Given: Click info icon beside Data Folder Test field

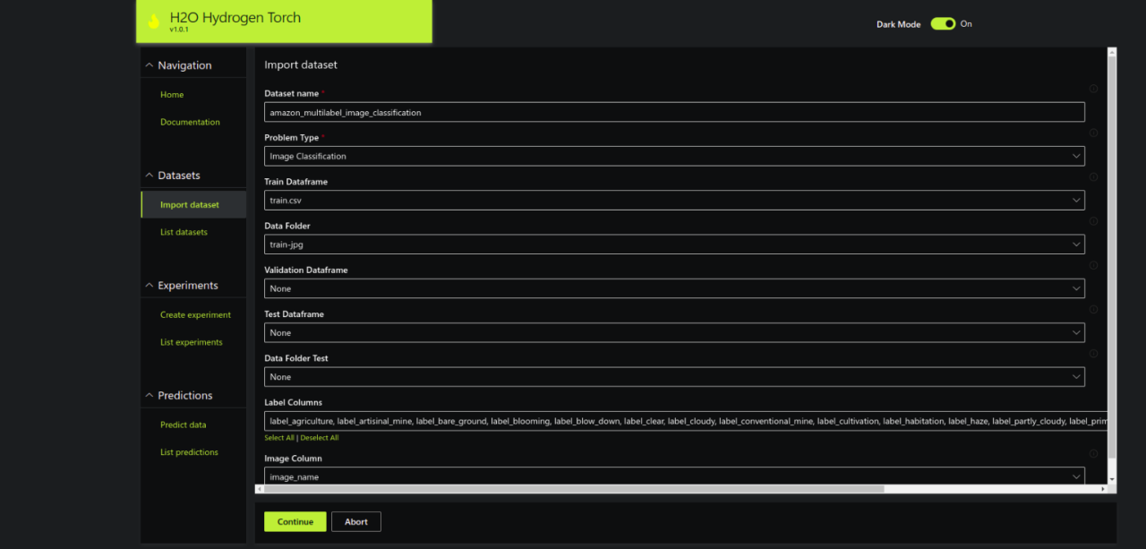Looking at the screenshot, I should [1093, 354].
